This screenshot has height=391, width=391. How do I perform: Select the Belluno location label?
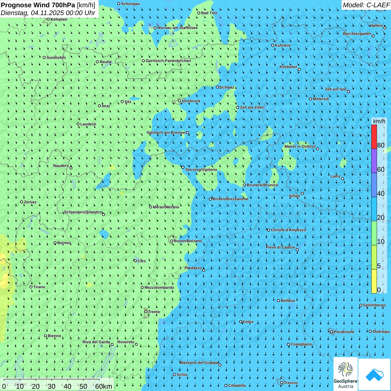288,301
